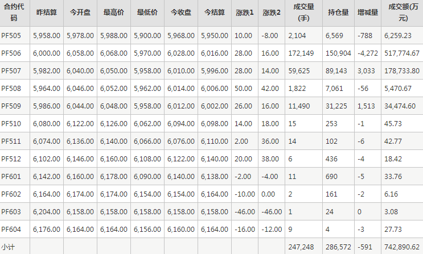Click the 昨结算 column header

[x=47, y=13]
